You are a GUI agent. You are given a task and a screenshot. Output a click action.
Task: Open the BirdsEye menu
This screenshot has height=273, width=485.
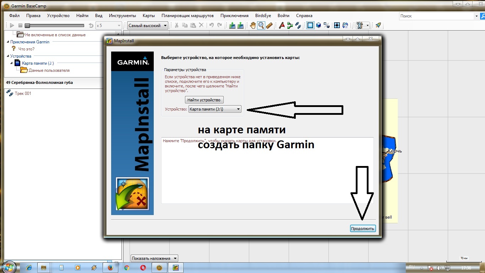(263, 16)
